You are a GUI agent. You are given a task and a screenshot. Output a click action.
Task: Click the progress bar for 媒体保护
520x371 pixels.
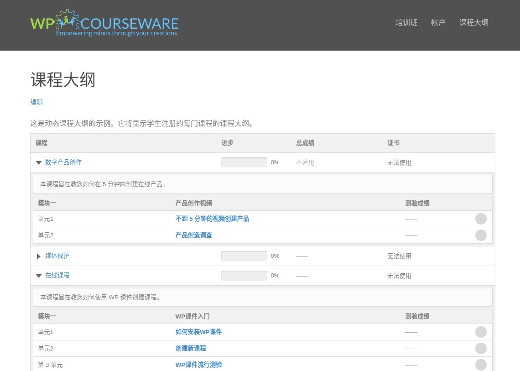point(244,256)
